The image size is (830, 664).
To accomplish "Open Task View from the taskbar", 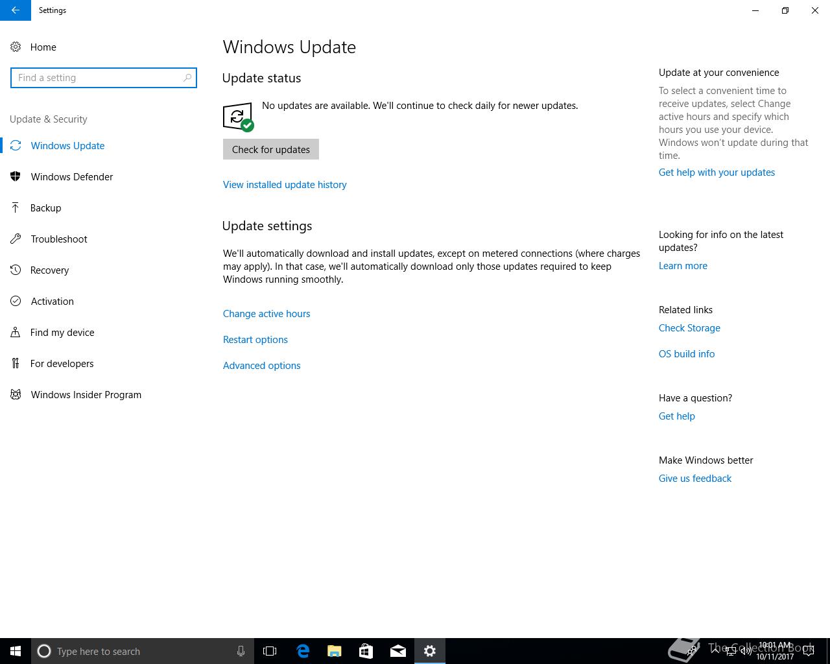I will pos(270,651).
